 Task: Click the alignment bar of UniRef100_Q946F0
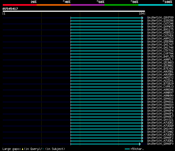pos(105,144)
